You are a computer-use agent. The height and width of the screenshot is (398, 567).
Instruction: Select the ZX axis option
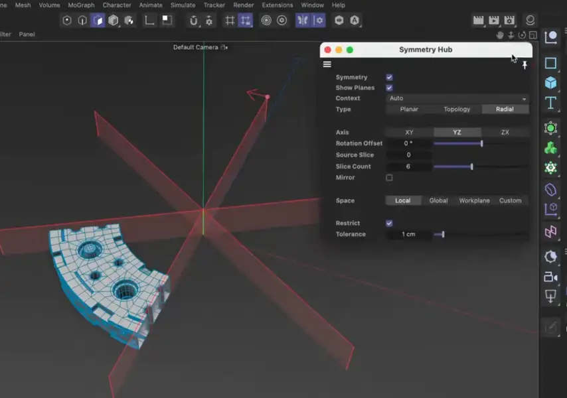[x=505, y=132]
